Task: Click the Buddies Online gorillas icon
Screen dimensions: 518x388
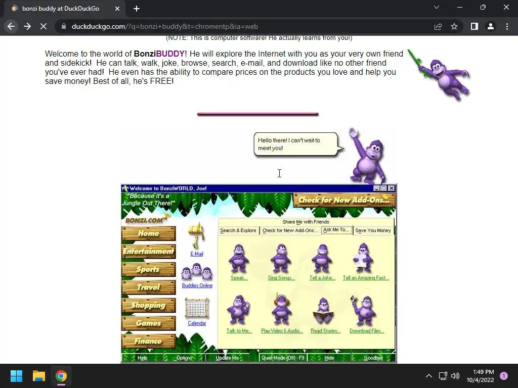Action: point(197,271)
